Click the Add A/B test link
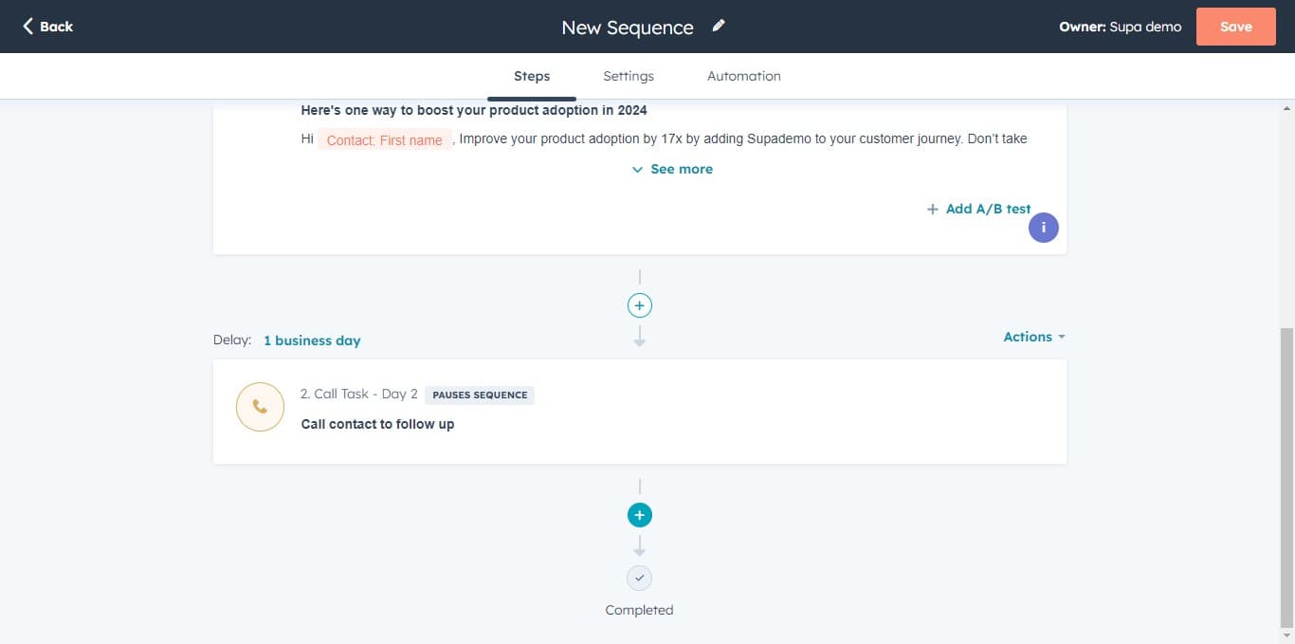This screenshot has height=644, width=1295. [988, 209]
